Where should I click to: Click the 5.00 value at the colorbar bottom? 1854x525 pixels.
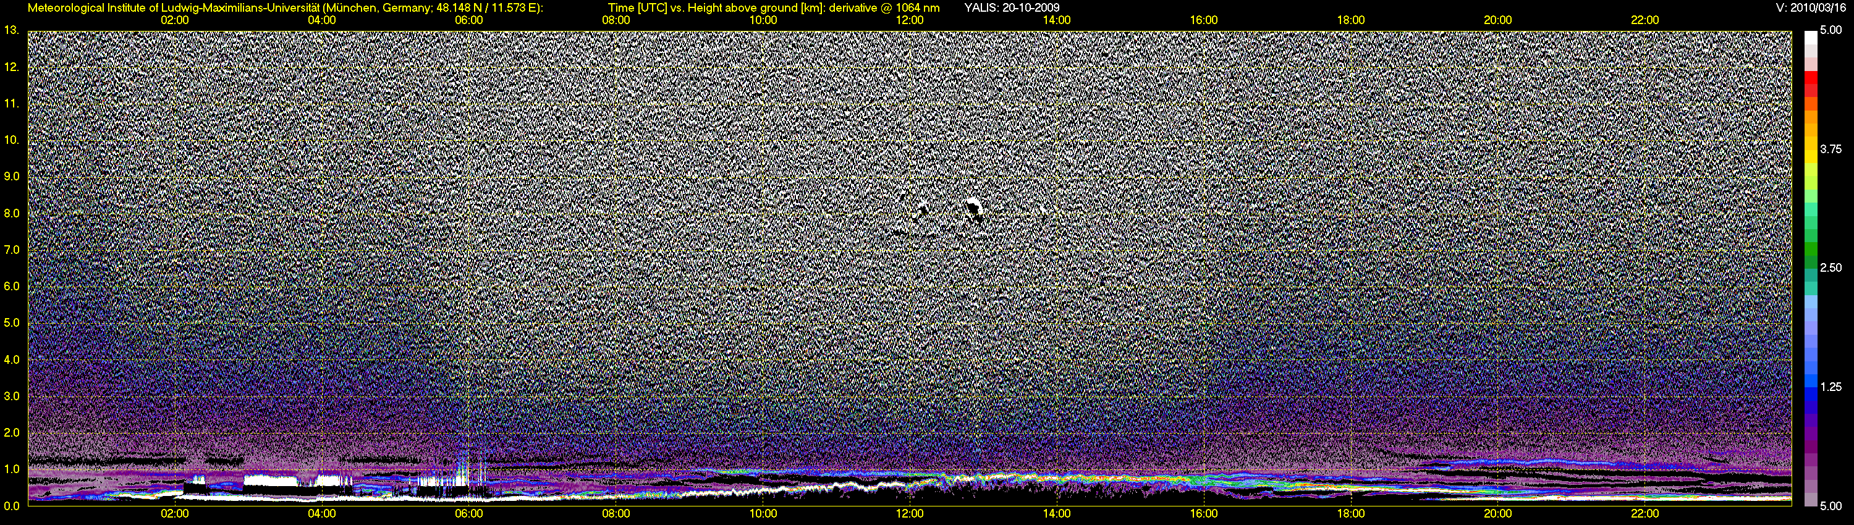click(x=1831, y=506)
